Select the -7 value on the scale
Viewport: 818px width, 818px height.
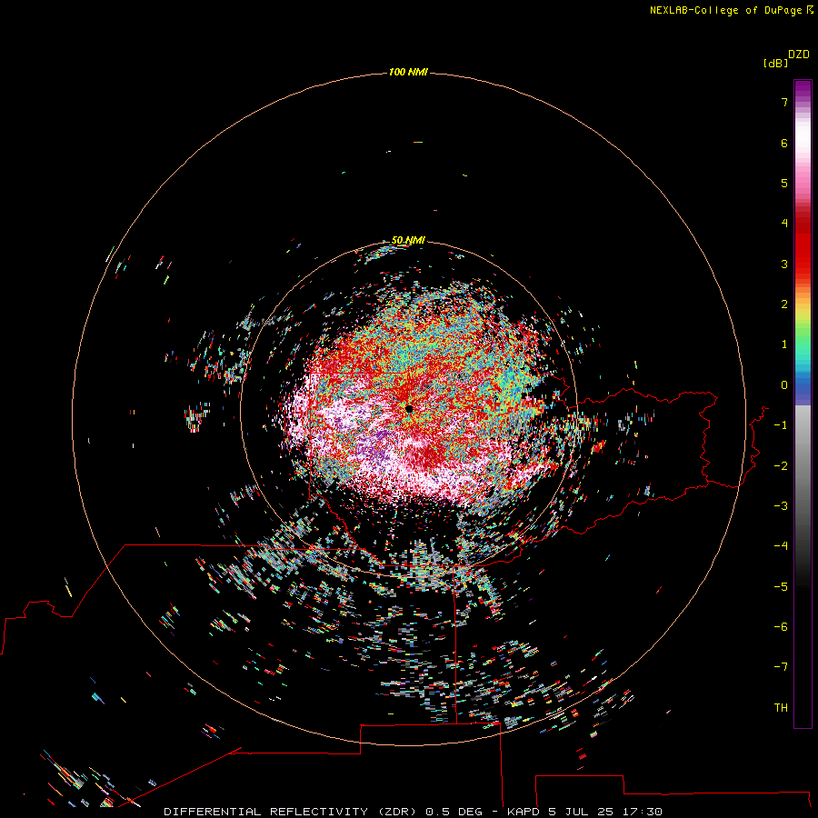pyautogui.click(x=781, y=667)
